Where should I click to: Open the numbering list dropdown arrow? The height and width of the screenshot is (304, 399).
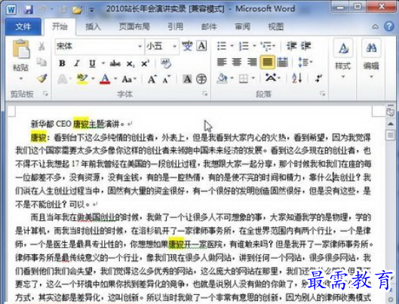254,46
